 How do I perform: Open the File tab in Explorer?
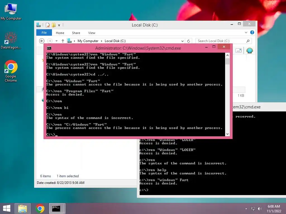click(x=44, y=33)
